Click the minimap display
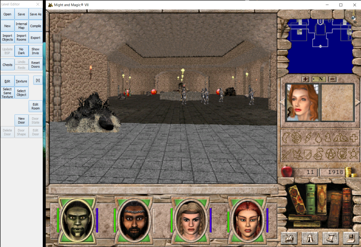This screenshot has height=247, width=361. click(320, 46)
